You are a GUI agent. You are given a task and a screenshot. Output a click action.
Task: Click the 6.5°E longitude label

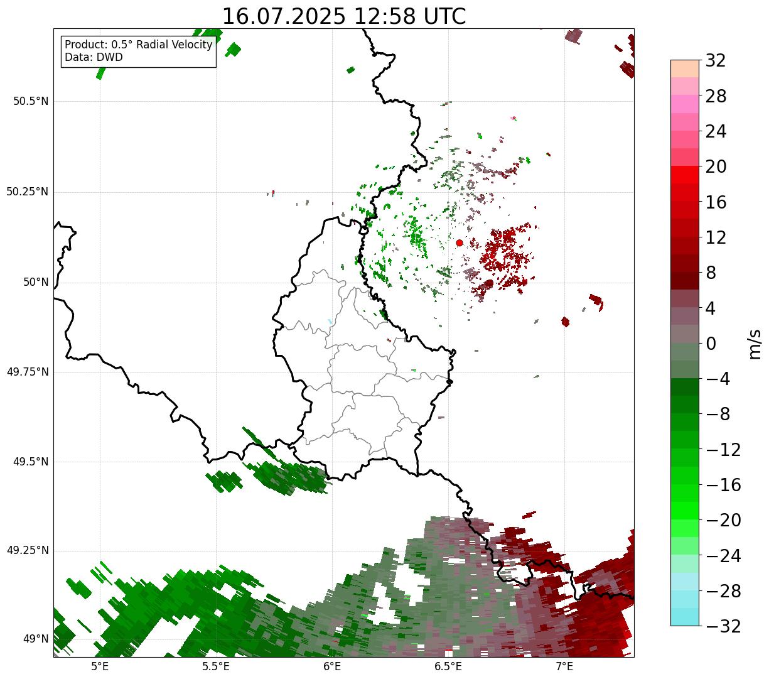pyautogui.click(x=449, y=666)
